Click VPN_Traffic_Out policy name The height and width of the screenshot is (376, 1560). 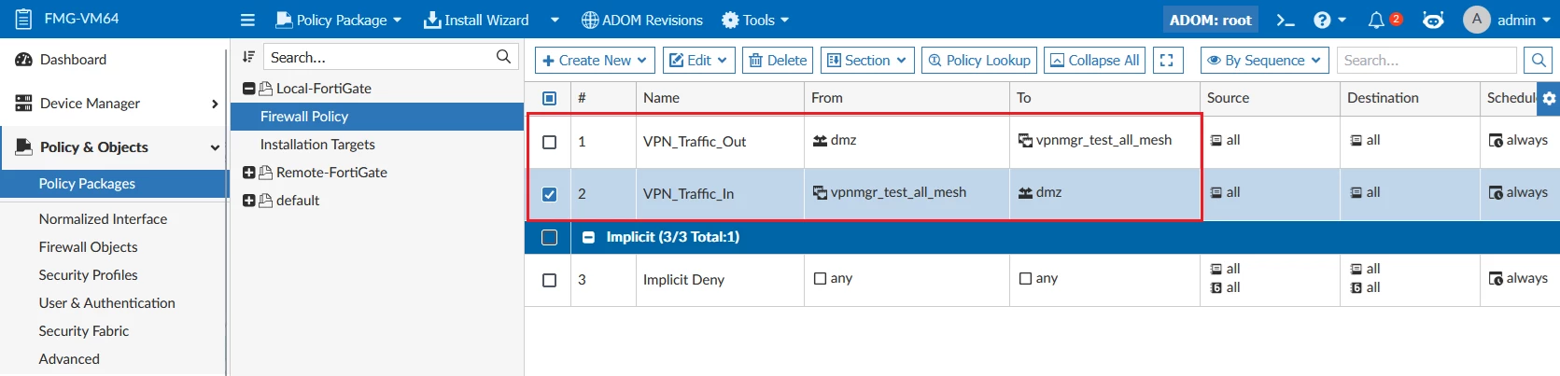tap(695, 142)
